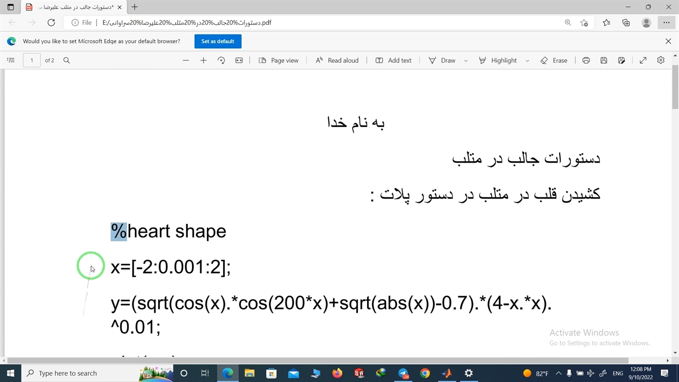Open the Edge Settings and more menu
This screenshot has height=382, width=679.
click(666, 22)
